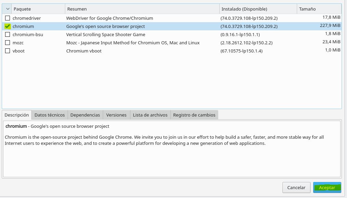Select the vboot package checkbox
The image size is (347, 198).
pos(8,51)
